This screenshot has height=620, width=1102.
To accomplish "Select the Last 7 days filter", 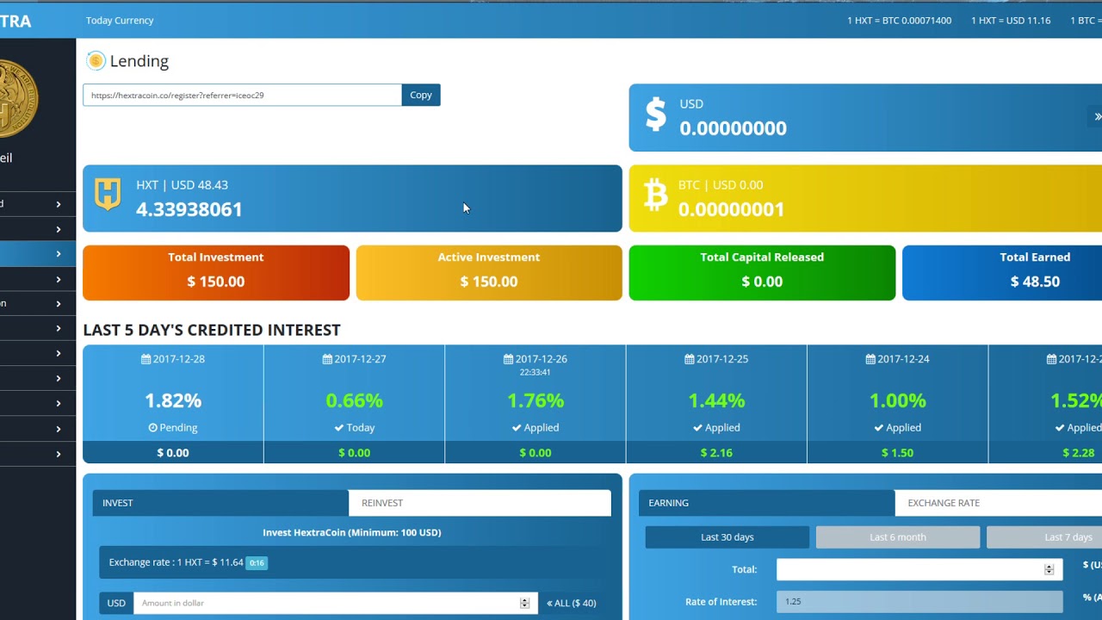I will [x=1044, y=537].
